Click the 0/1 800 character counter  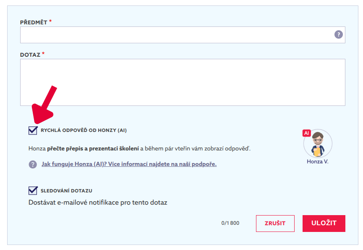230,223
